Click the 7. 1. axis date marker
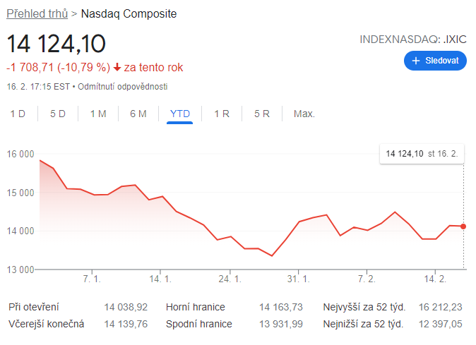Viewport: 476px width, 345px height. point(92,279)
